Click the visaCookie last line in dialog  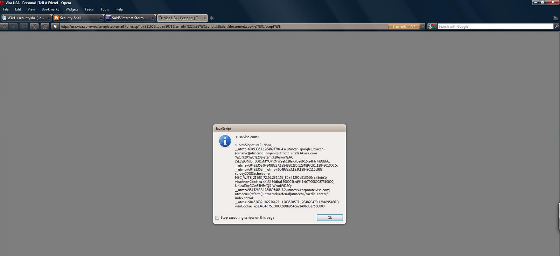pos(280,206)
